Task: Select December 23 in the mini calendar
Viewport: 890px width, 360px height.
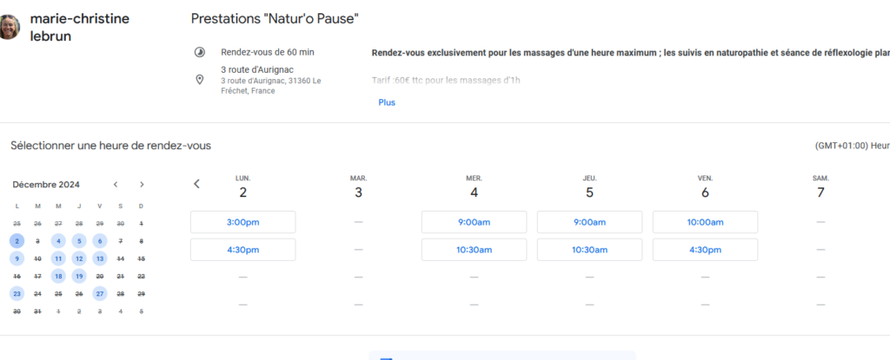Action: [17, 293]
